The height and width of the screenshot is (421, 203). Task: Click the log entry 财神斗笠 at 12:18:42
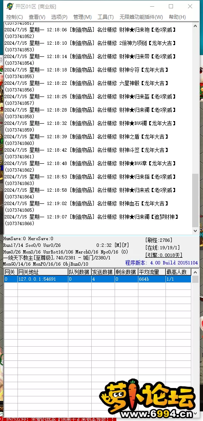point(87,150)
